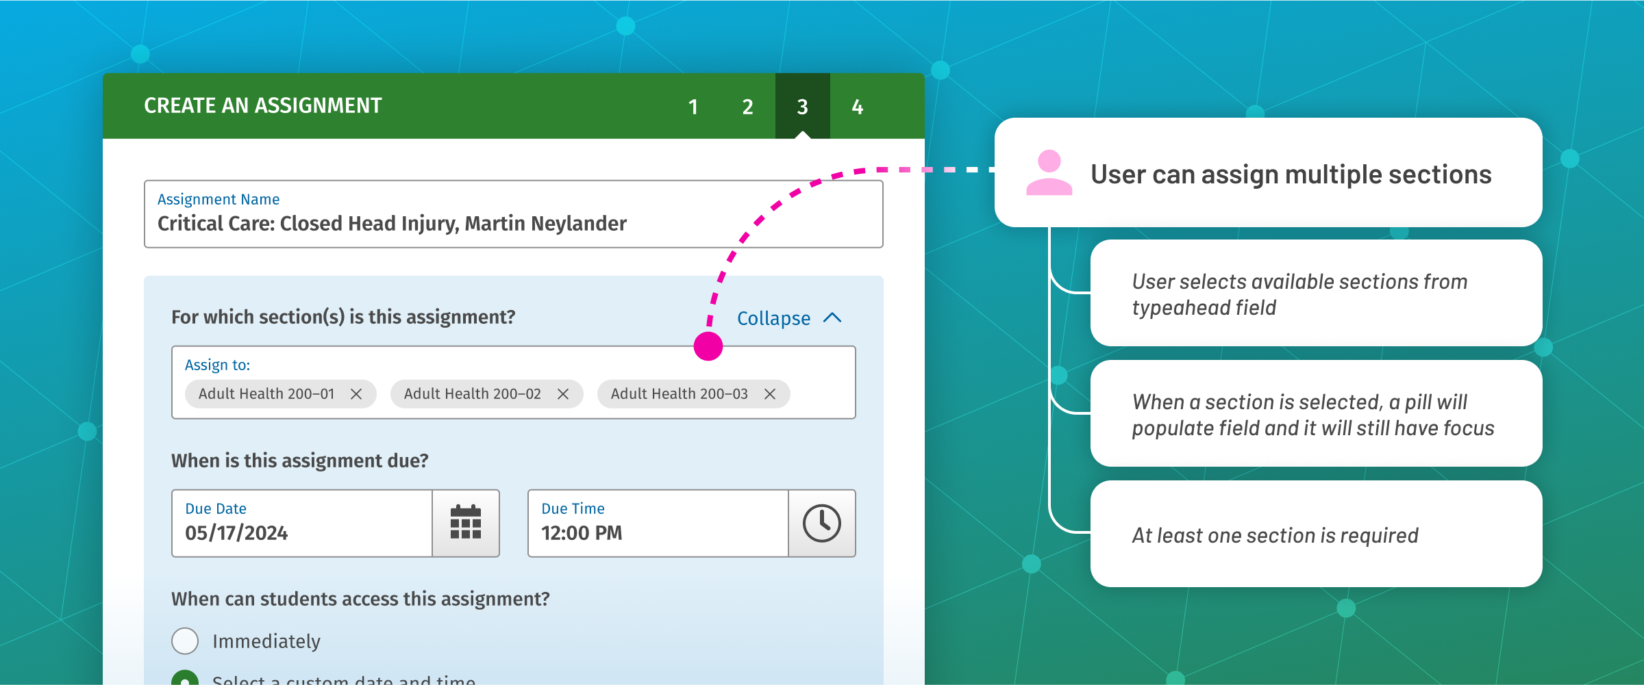Viewport: 1644px width, 685px height.
Task: Click 'When can students access this assignment?' heading
Action: pyautogui.click(x=360, y=599)
